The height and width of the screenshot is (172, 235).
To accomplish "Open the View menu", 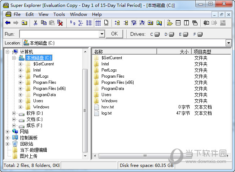I will point(43,14).
